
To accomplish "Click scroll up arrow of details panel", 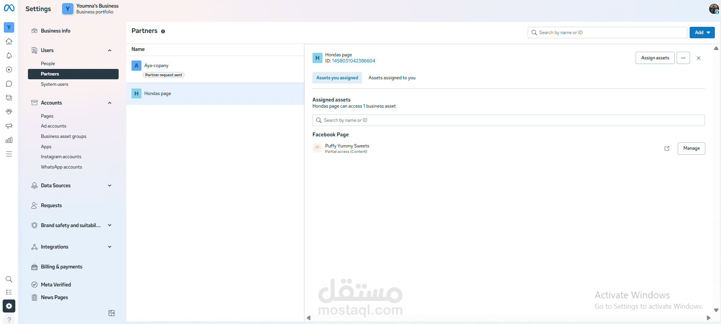I will pyautogui.click(x=716, y=48).
